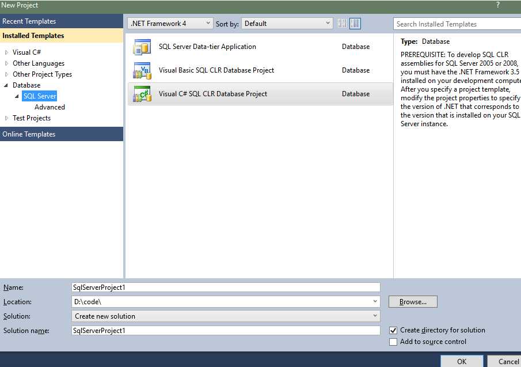This screenshot has width=521, height=367.
Task: Select the Database category in tree
Action: click(26, 85)
